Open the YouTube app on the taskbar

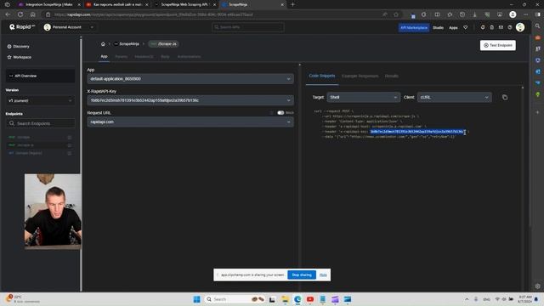[x=310, y=299]
